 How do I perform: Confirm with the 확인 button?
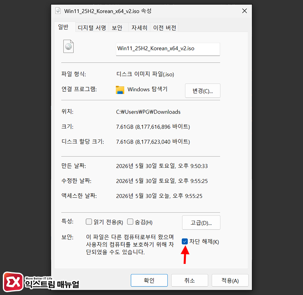[149, 280]
